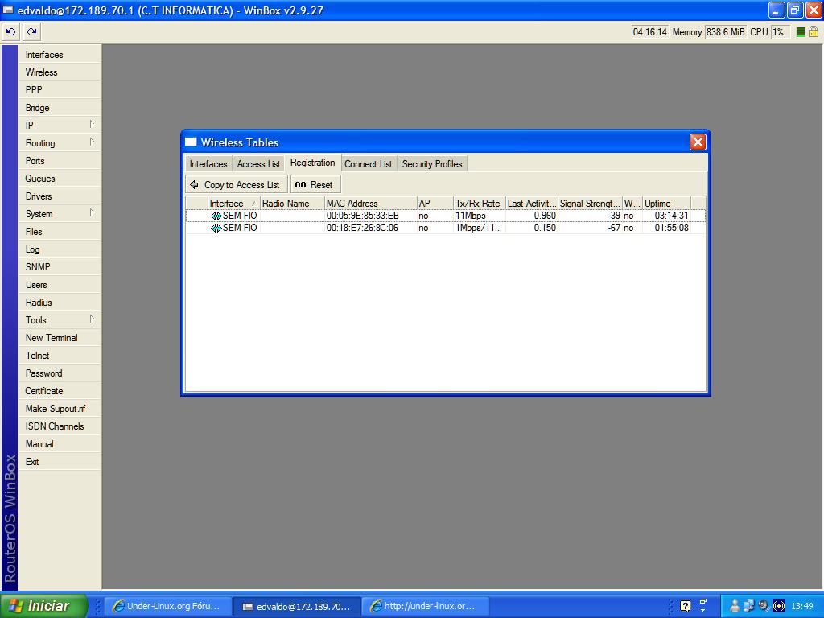Open Radius in the sidebar
The image size is (824, 618).
tap(60, 303)
